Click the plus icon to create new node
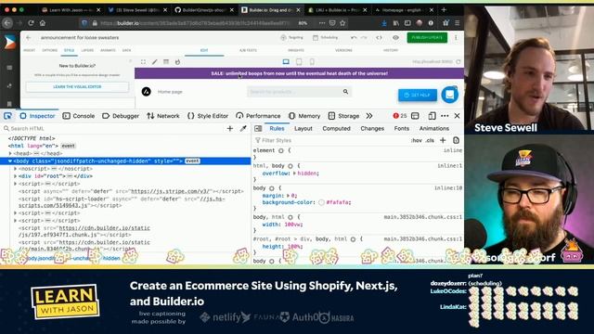Screen dimensions: 594x334 230,129
